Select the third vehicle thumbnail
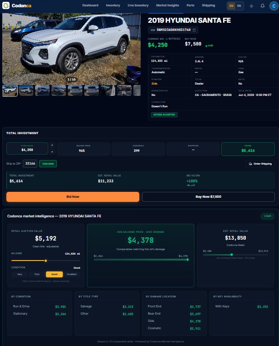Viewport: 279px width, 346px height. [42, 90]
